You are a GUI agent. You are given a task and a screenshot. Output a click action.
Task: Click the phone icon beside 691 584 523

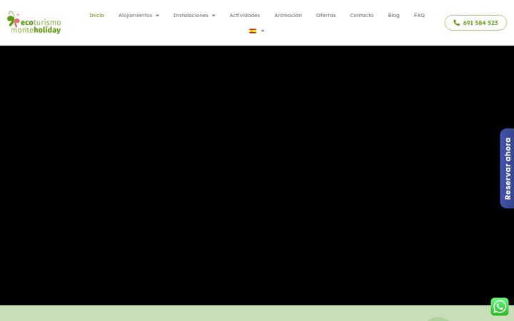click(x=456, y=23)
